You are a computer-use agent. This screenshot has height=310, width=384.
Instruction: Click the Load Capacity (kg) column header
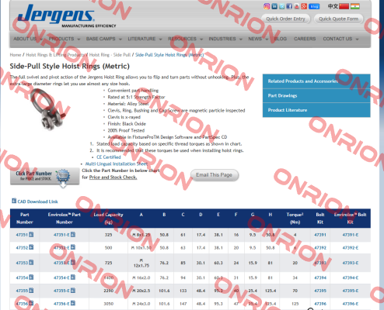click(x=108, y=219)
